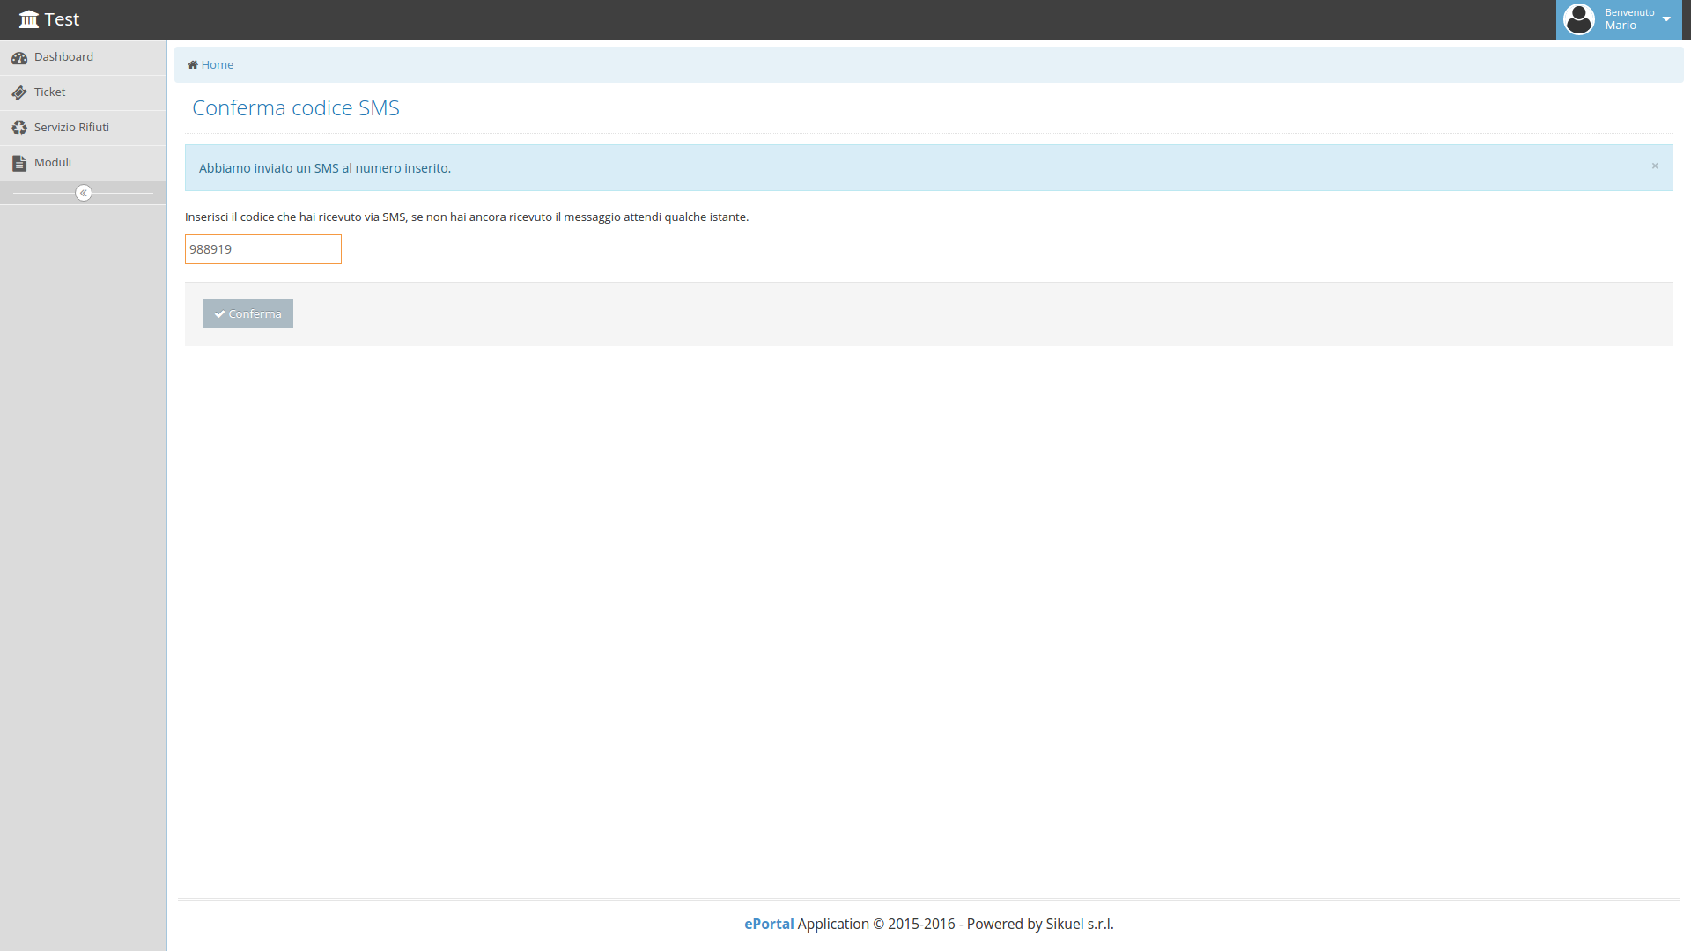
Task: Dismiss the SMS sent notification
Action: pos(1655,166)
